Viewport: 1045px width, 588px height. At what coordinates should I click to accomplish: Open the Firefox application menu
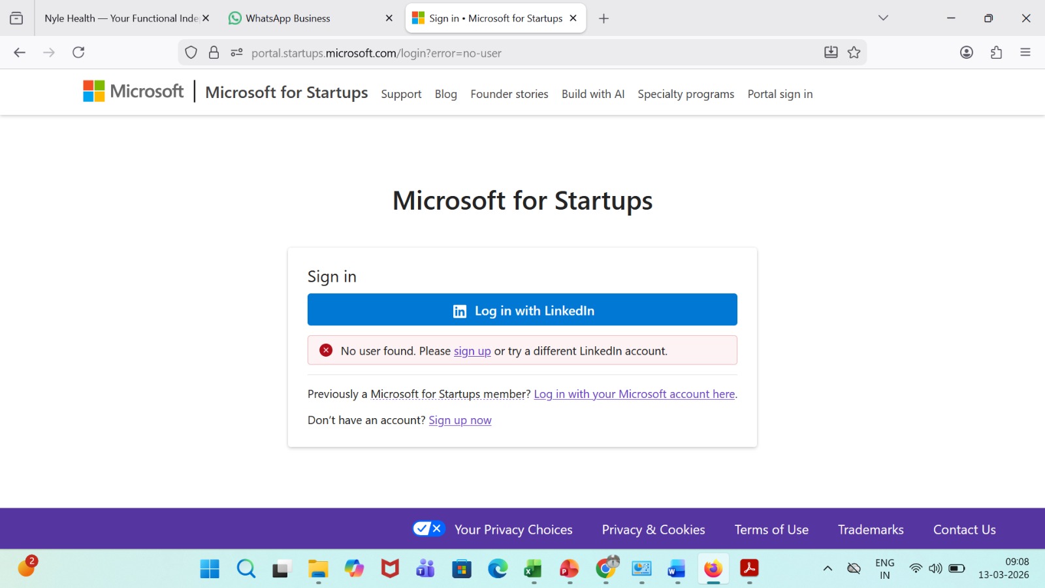1025,52
